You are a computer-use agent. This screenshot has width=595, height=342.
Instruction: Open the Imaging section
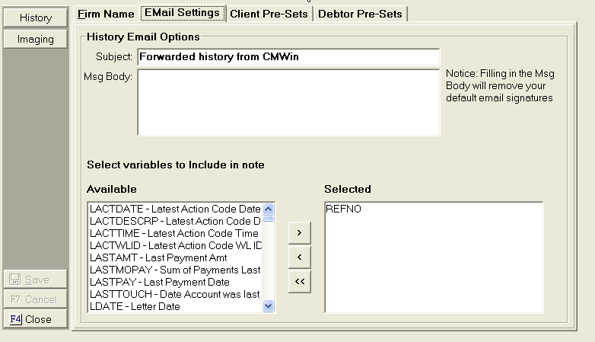[x=36, y=39]
